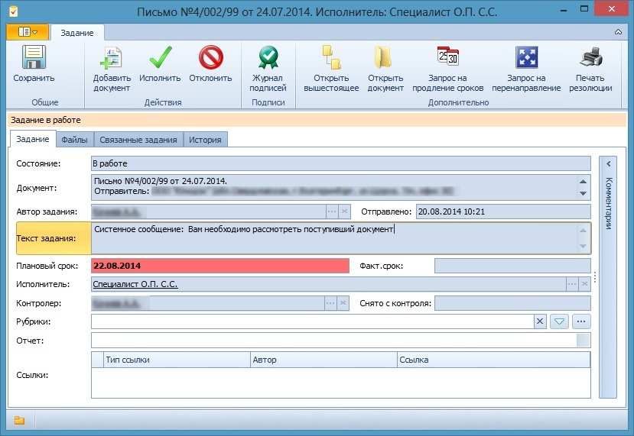Image resolution: width=634 pixels, height=436 pixels.
Task: Click the red Плановый срок date field
Action: (x=220, y=266)
